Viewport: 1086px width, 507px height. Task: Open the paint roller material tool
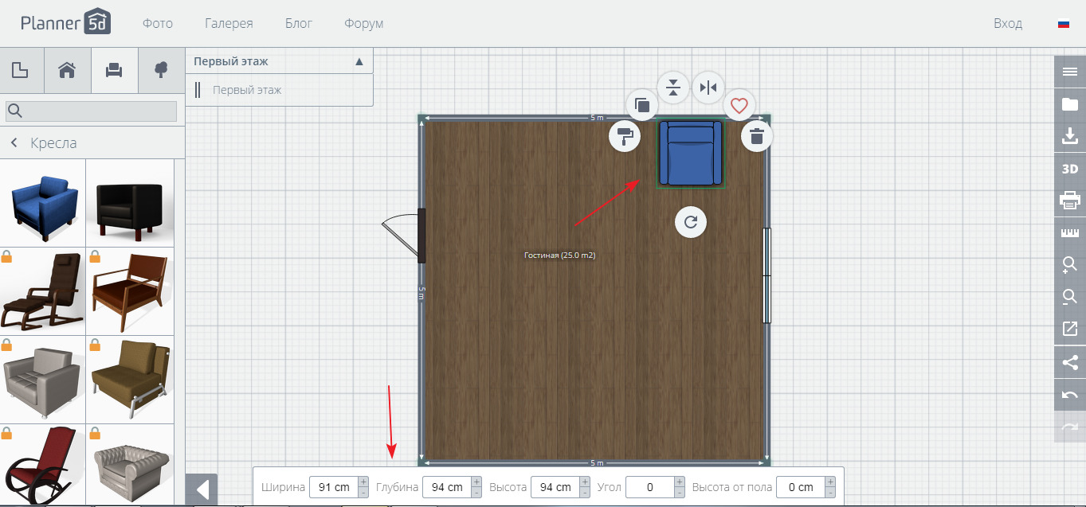(625, 137)
